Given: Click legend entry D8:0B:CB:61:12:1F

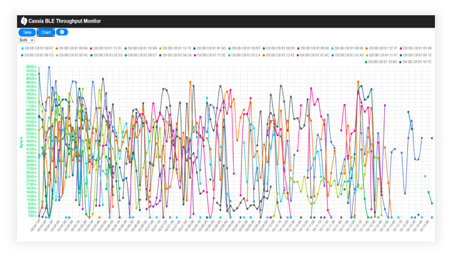Looking at the screenshot, I should pos(385,49).
